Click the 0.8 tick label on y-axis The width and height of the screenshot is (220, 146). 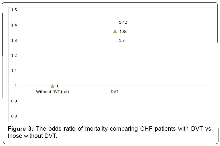[14, 116]
